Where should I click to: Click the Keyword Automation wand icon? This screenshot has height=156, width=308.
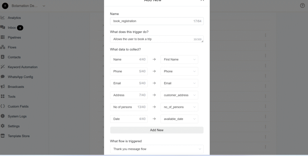2,67
